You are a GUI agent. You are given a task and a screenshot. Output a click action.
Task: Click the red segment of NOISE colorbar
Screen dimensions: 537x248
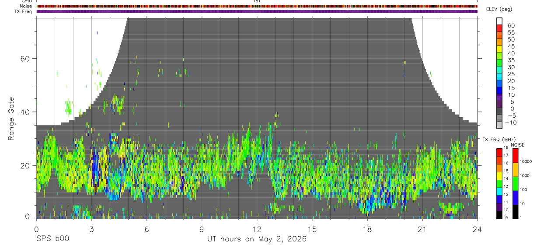coord(515,156)
